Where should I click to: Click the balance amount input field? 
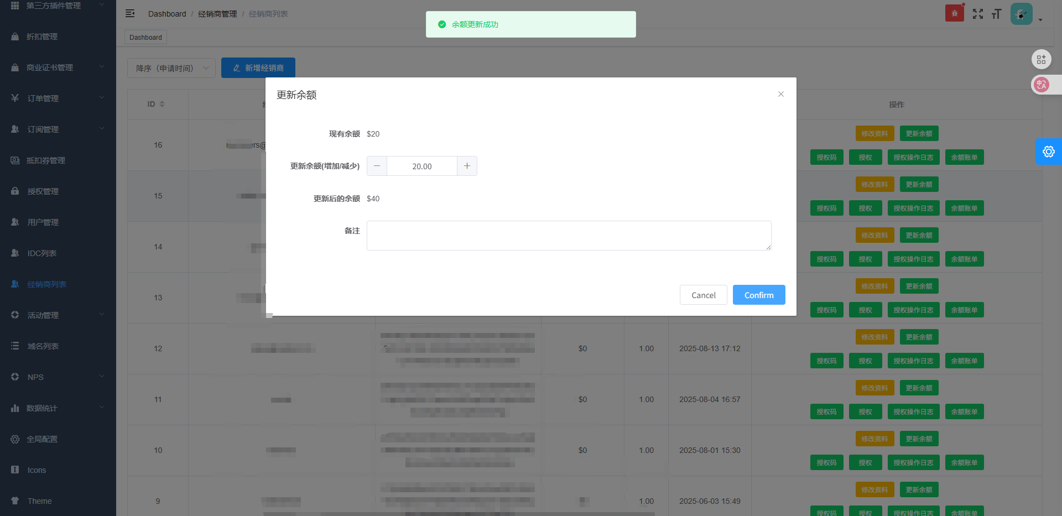tap(421, 166)
